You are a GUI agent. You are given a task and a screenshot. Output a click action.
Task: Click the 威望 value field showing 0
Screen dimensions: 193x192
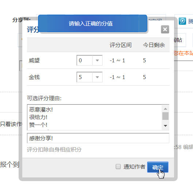(x=85, y=60)
